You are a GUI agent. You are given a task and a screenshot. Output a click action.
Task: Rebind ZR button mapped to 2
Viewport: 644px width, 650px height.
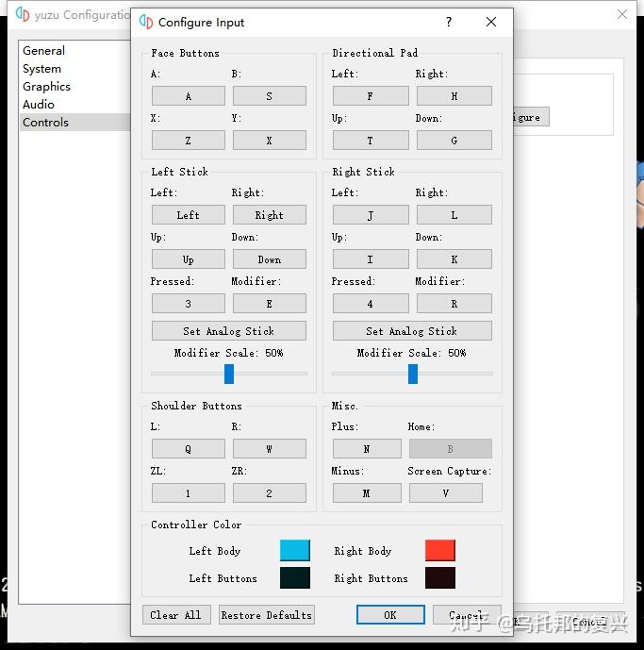coord(270,492)
